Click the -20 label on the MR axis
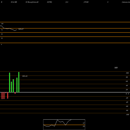The width and height of the screenshot is (130, 130). (x=127, y=98)
